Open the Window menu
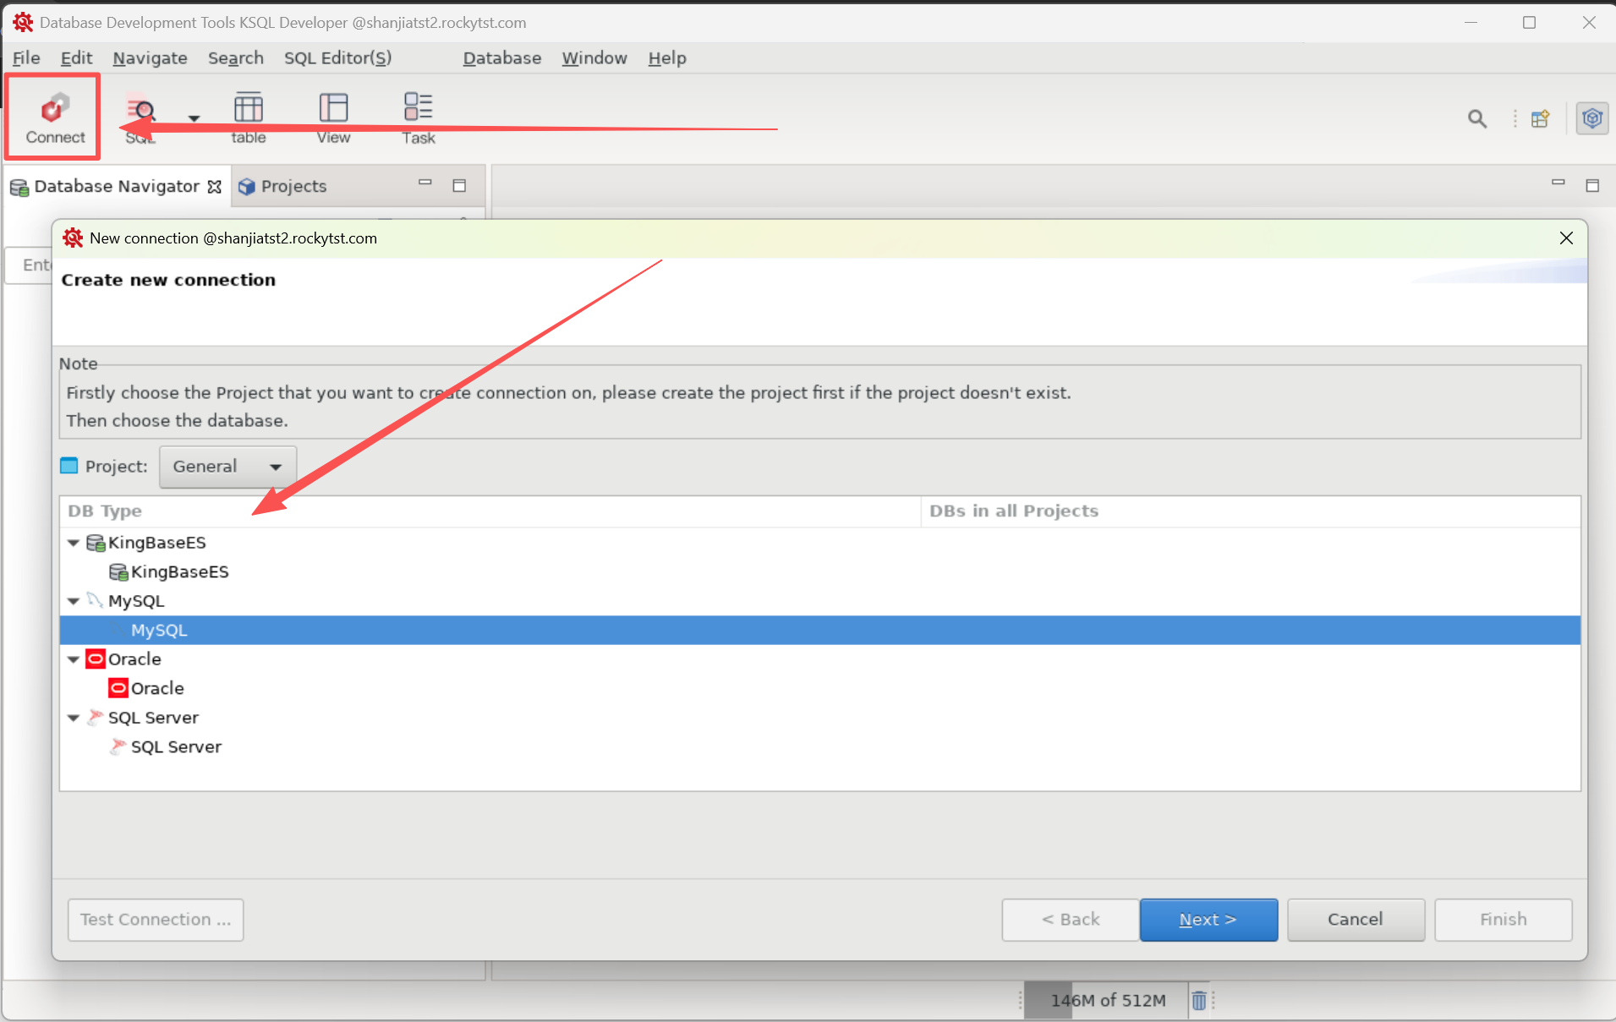The width and height of the screenshot is (1616, 1022). tap(594, 58)
